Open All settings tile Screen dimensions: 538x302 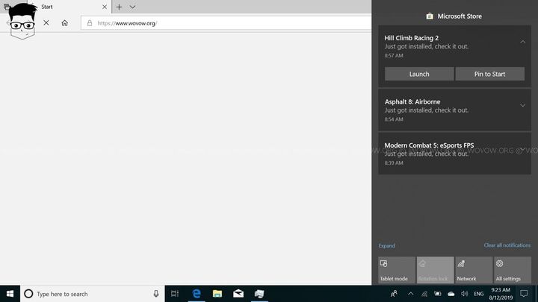[x=513, y=270]
